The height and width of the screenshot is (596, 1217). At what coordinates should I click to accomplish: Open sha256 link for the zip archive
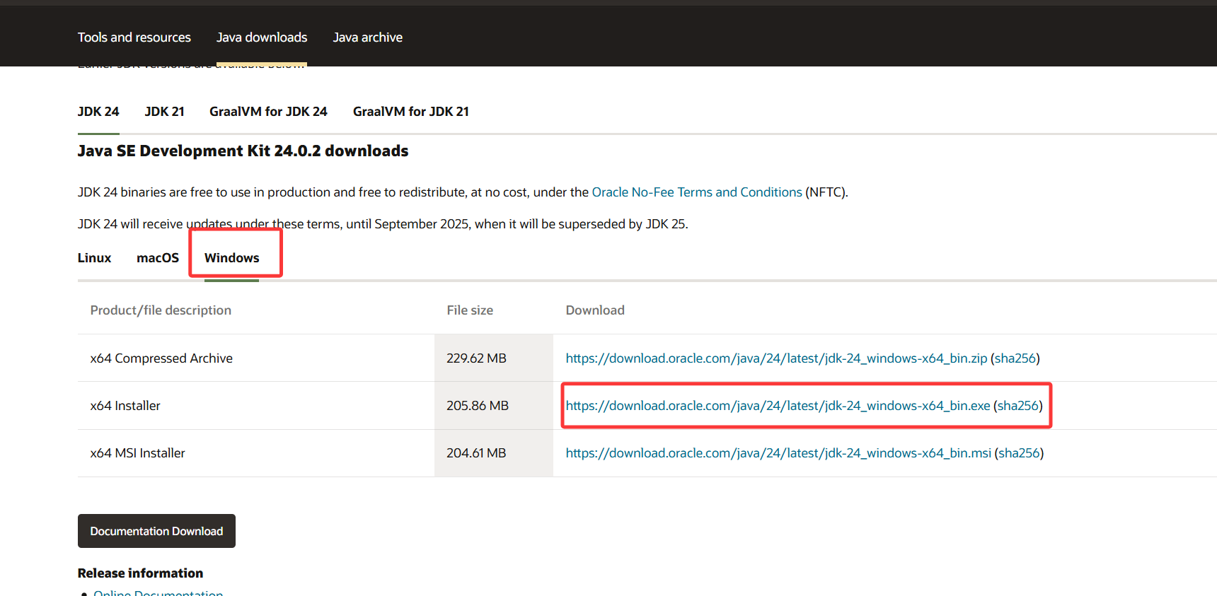(1015, 358)
